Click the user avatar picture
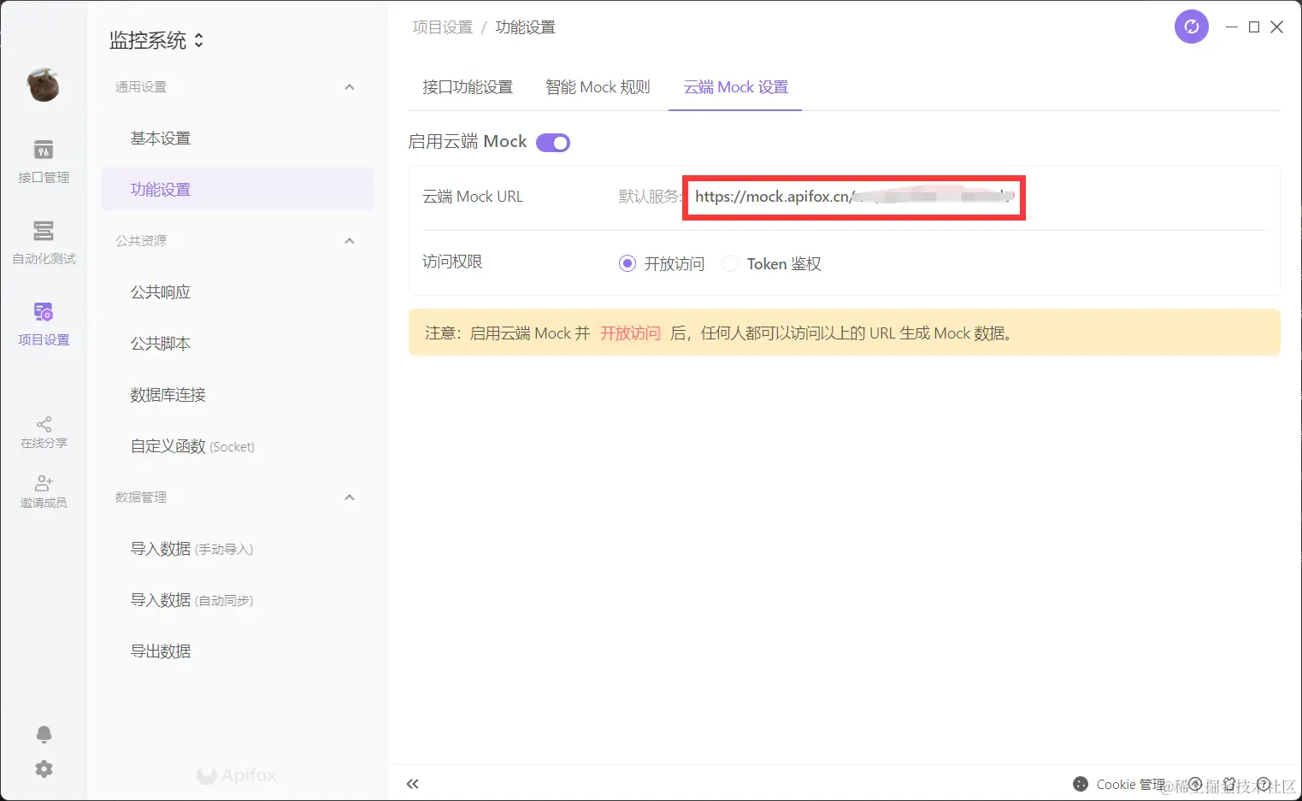 [x=44, y=85]
